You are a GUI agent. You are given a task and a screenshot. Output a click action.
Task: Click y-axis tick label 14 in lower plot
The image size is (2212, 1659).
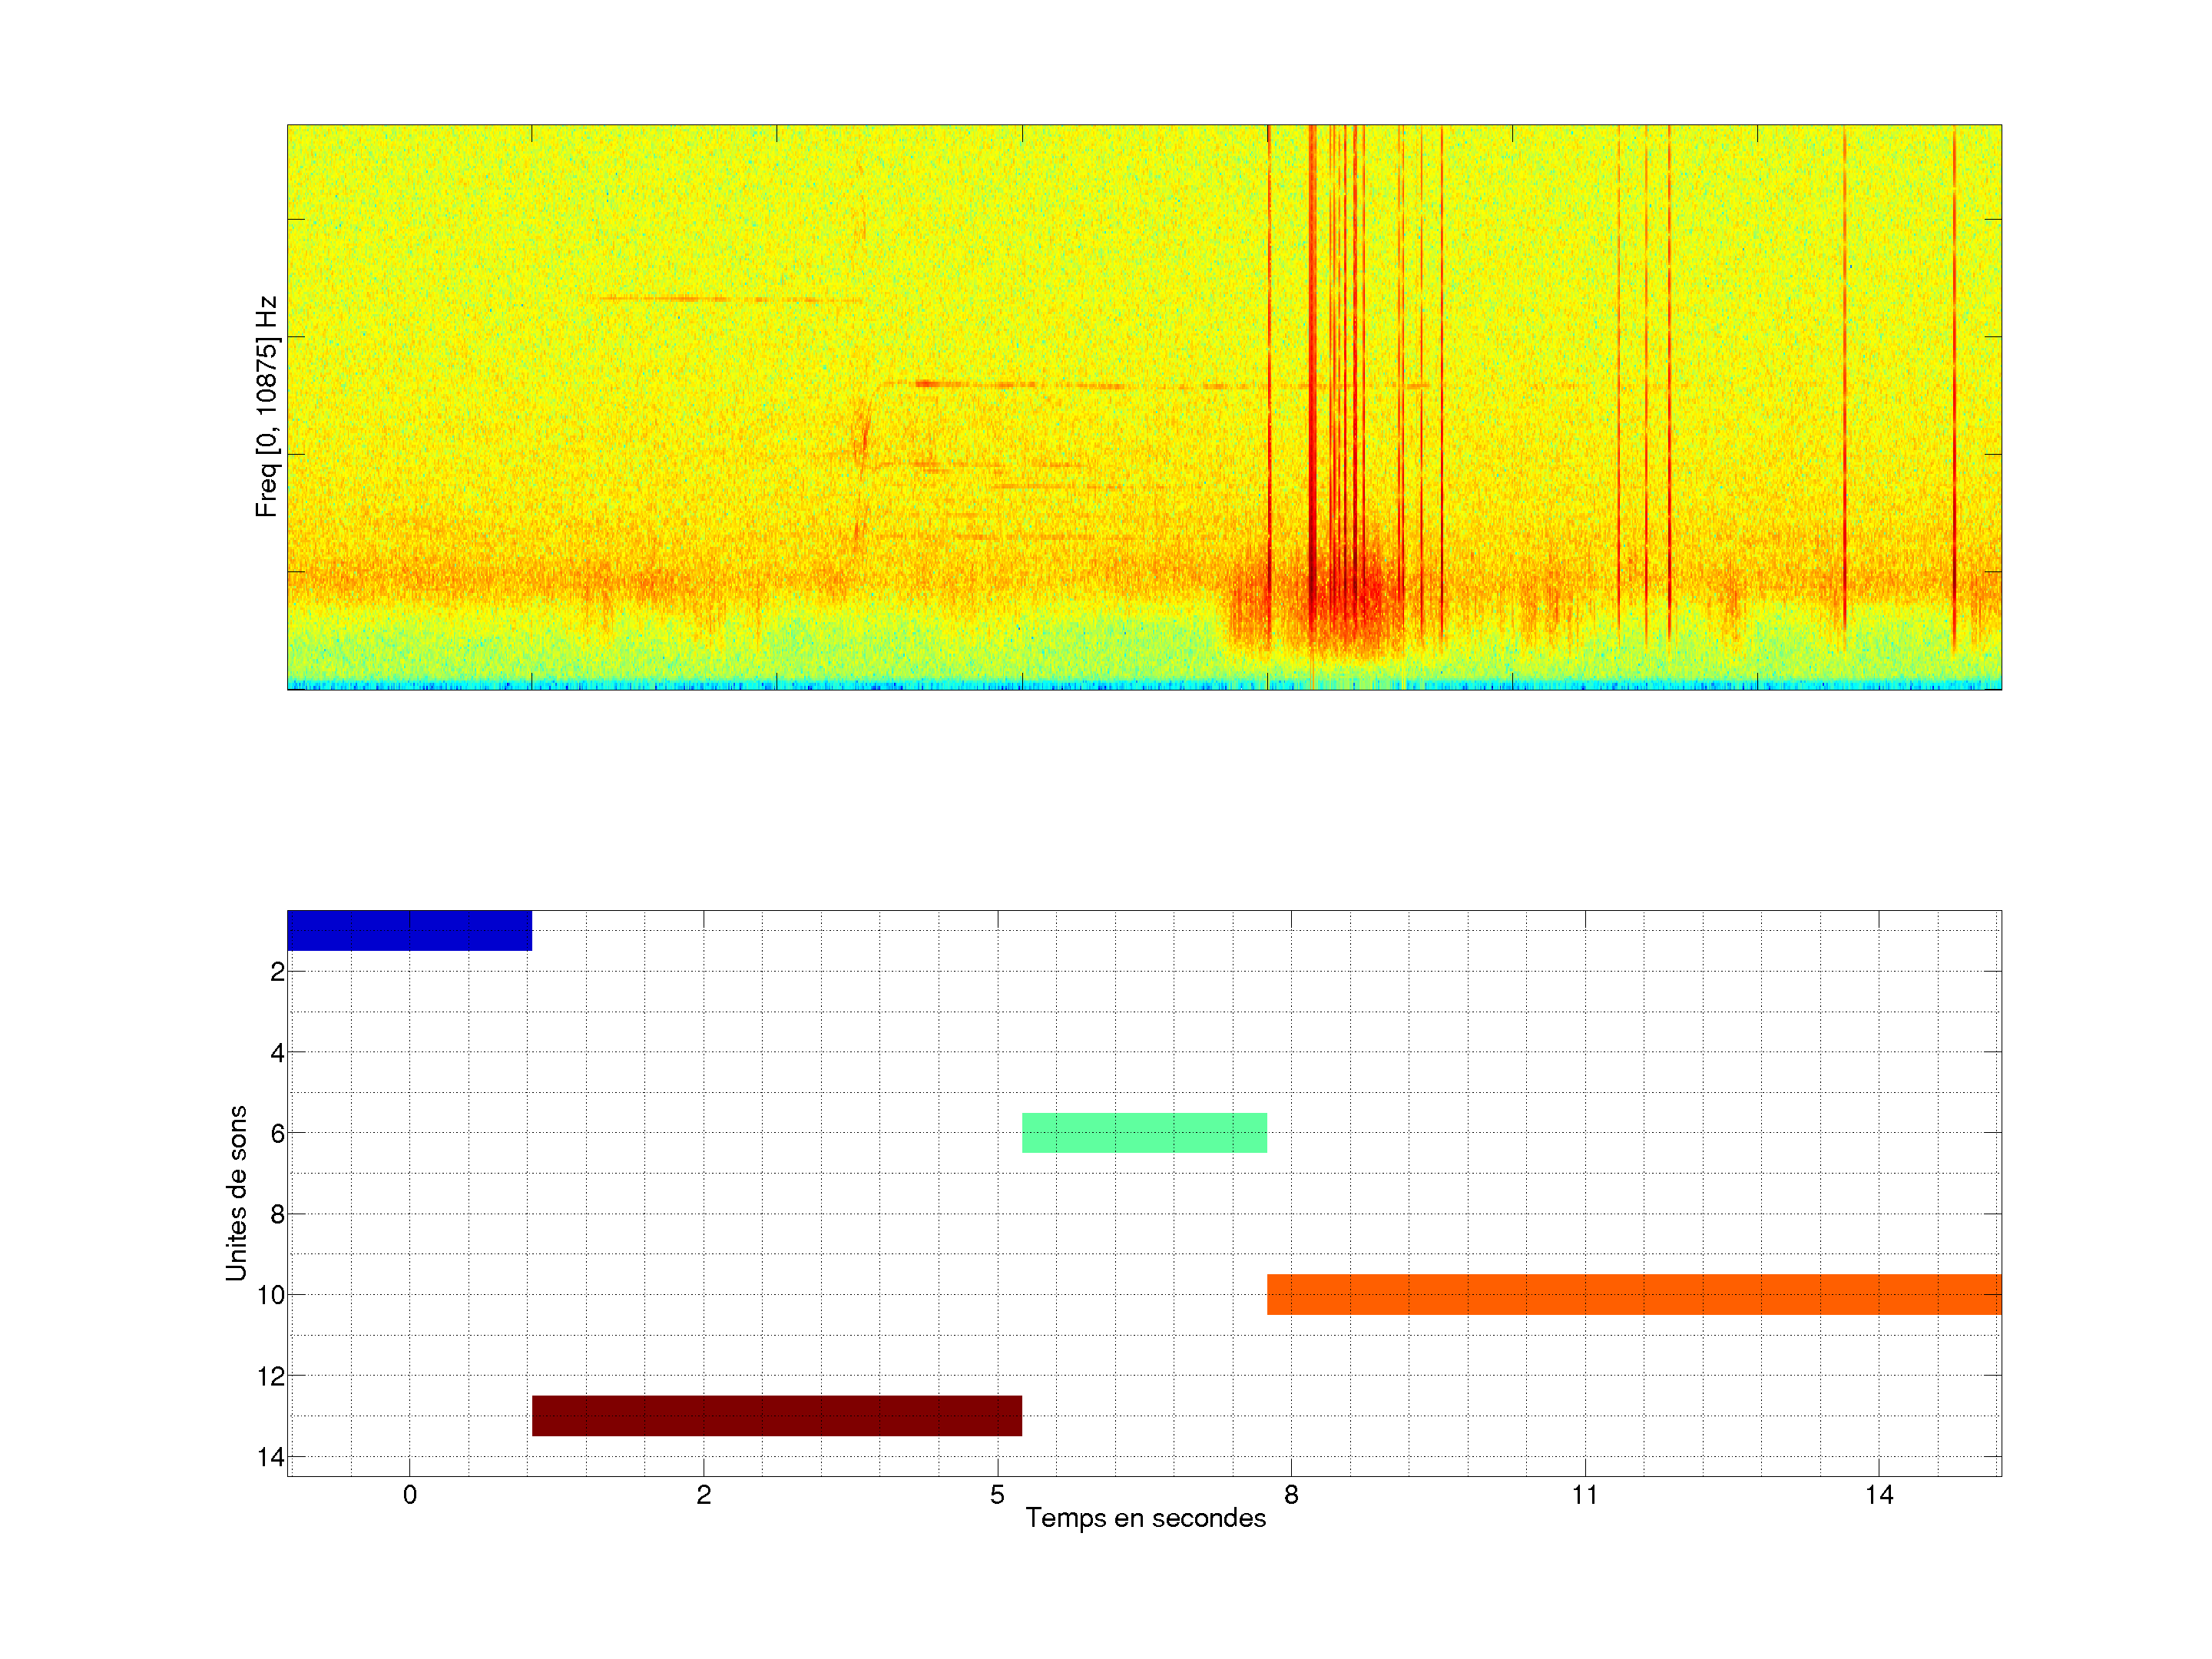[271, 1457]
